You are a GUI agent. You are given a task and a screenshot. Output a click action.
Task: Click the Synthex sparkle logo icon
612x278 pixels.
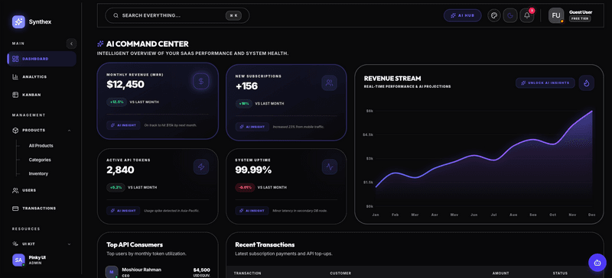tap(18, 22)
